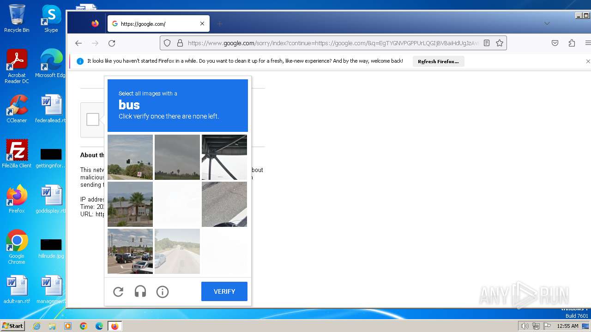
Task: Reload the current Firefox page
Action: coord(112,43)
